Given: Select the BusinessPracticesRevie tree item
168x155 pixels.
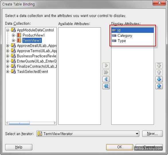Looking at the screenshot, I should click(36, 56).
